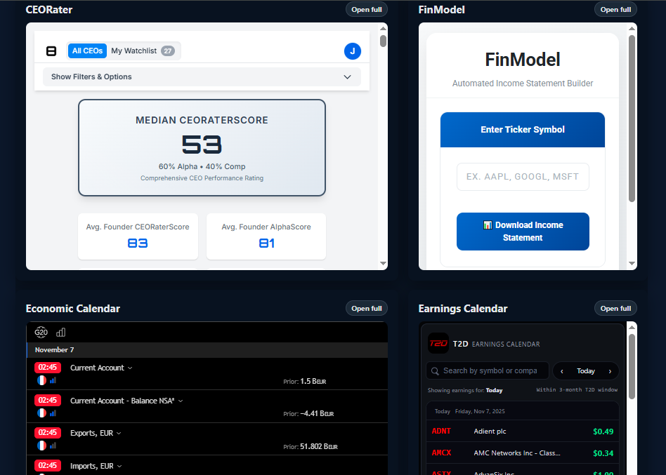The width and height of the screenshot is (666, 475).
Task: Click Friday, Nov 7, 2025 date label
Action: point(480,411)
